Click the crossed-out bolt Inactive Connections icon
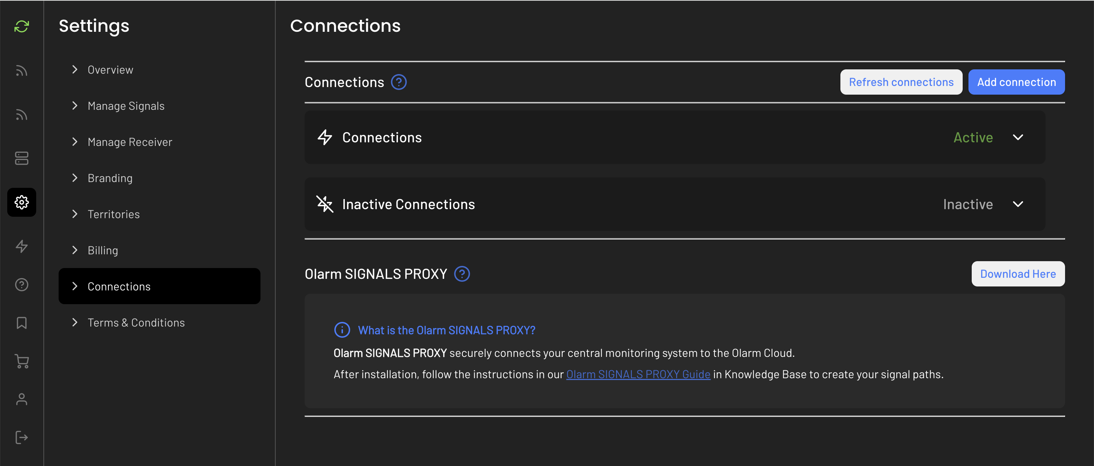Screen dimensions: 1094x466 point(325,204)
